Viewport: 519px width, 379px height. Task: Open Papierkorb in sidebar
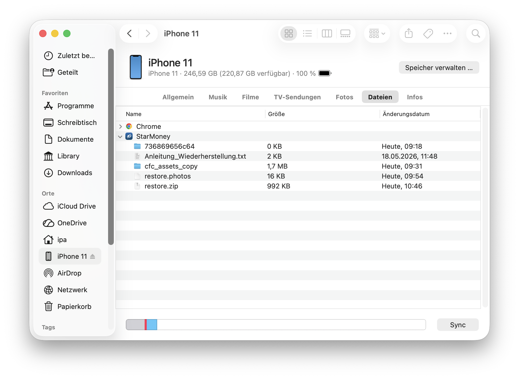(69, 307)
